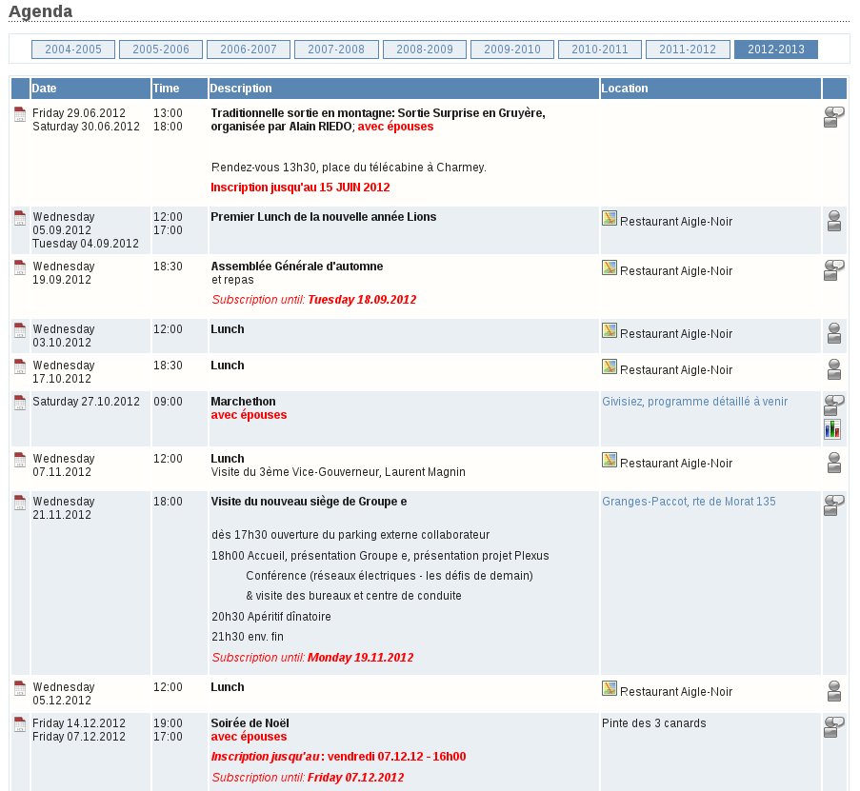Select 'Marchethon' event title
The height and width of the screenshot is (791, 860).
(x=243, y=402)
